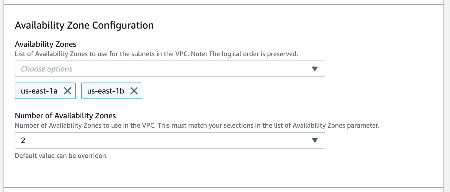Remove the us-east-1a zone tag
450x192 pixels.
[x=68, y=91]
